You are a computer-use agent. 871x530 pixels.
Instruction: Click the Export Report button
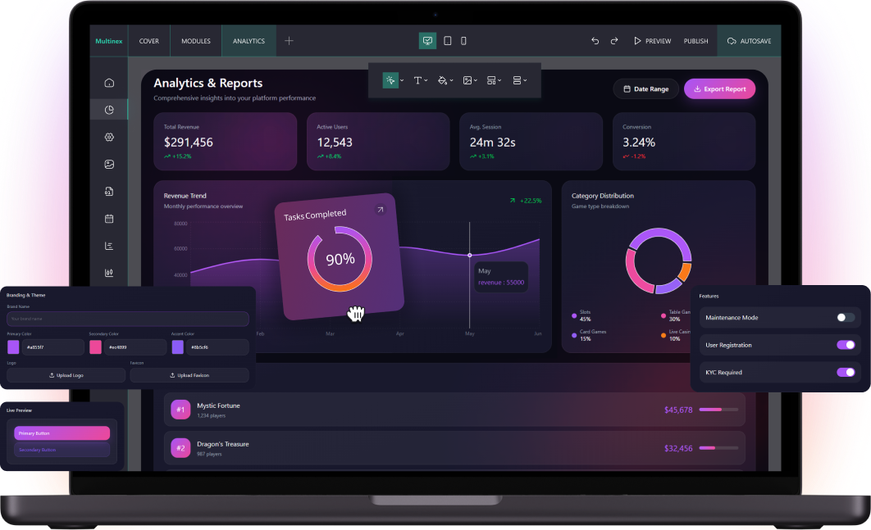[719, 89]
